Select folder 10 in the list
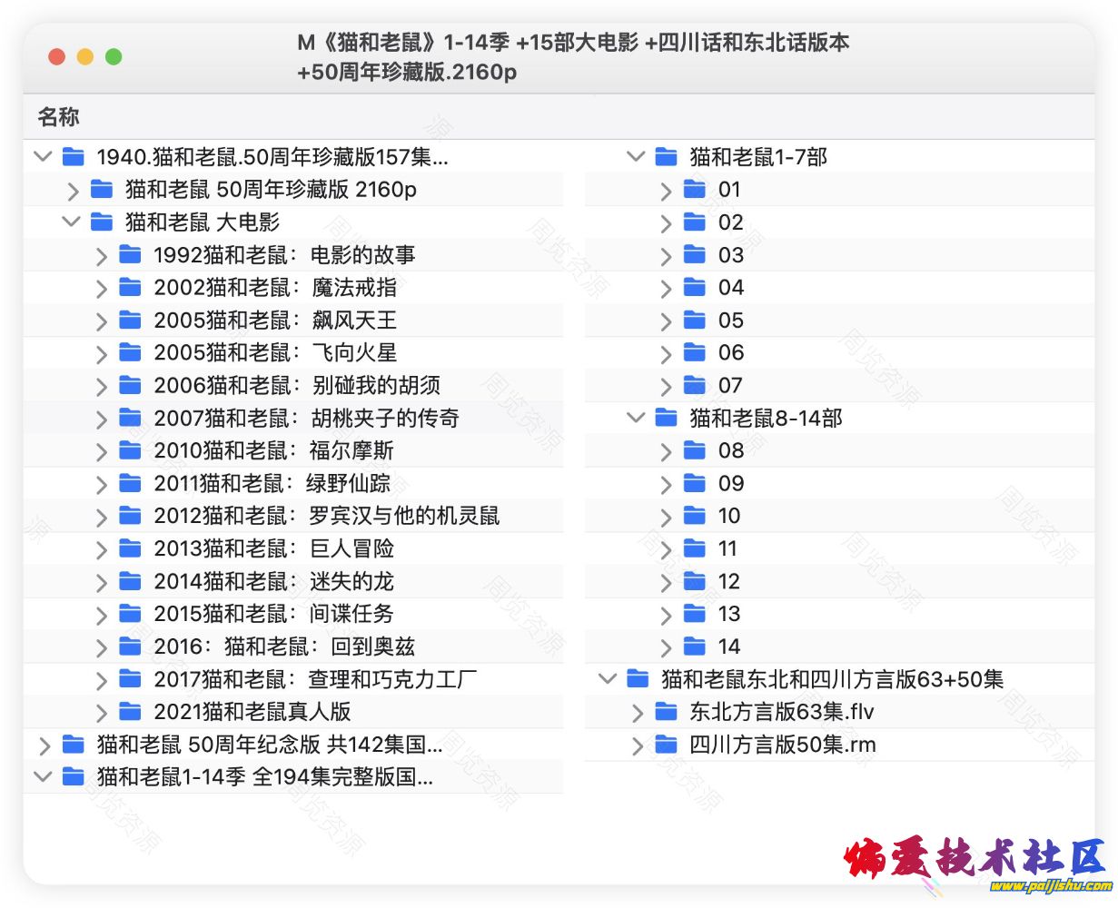Viewport: 1118px width, 908px height. (729, 516)
